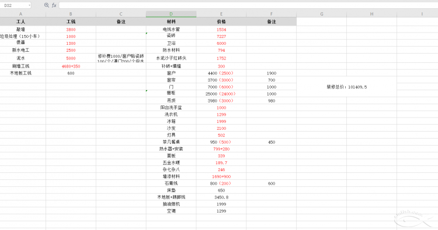
Task: Select column C header
Action: pos(121,14)
